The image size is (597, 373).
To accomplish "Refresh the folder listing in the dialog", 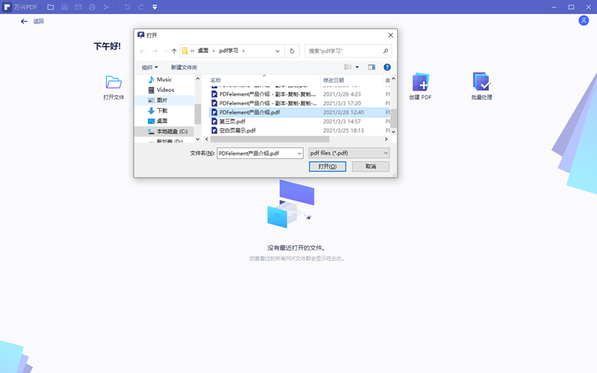I will coord(292,51).
